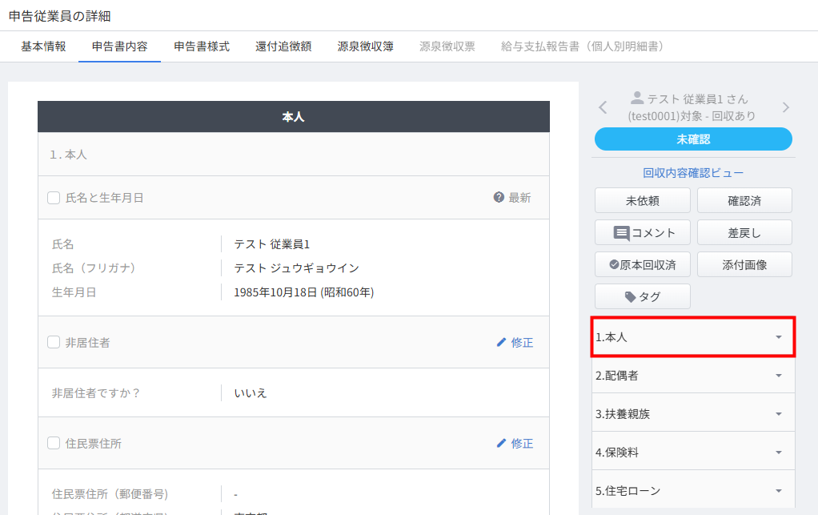Switch to the 基本情報 tab
This screenshot has width=818, height=515.
(43, 46)
